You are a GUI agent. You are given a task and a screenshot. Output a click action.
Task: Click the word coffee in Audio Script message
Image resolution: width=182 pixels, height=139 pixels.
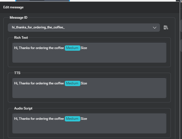(59, 119)
